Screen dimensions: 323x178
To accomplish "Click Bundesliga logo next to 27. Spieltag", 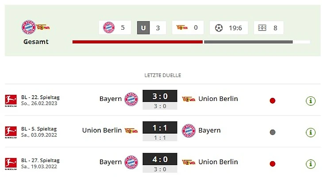I will pyautogui.click(x=10, y=164).
